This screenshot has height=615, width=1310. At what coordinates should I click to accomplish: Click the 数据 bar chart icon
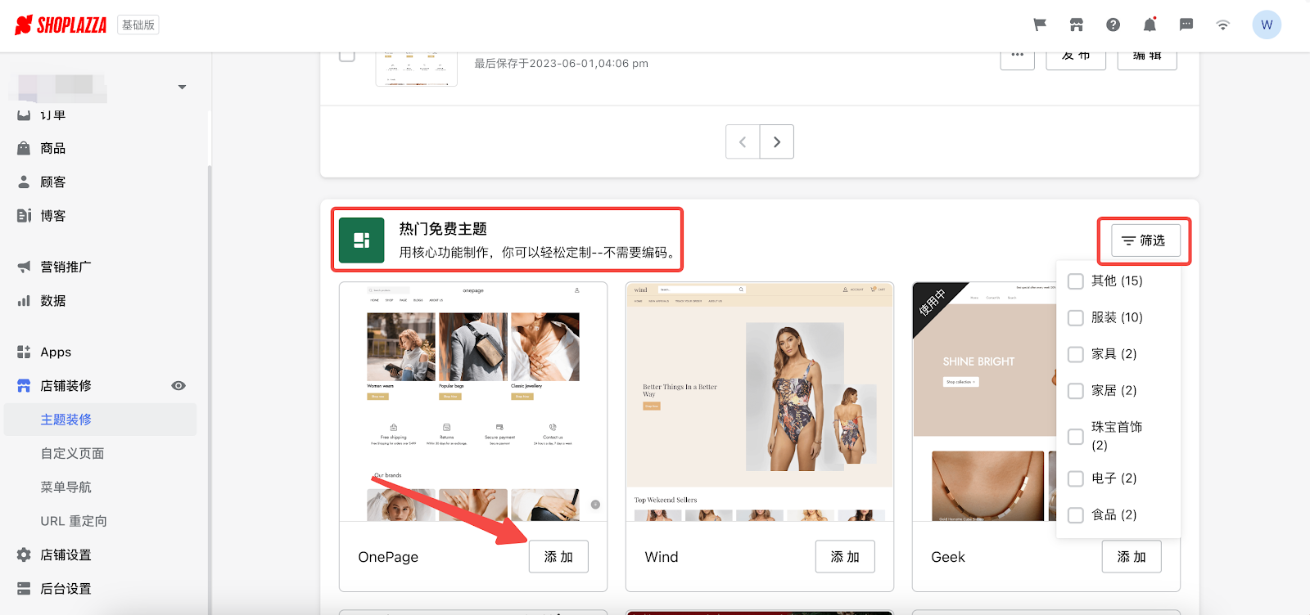pyautogui.click(x=24, y=300)
